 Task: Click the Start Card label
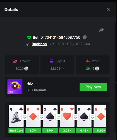click(16, 131)
